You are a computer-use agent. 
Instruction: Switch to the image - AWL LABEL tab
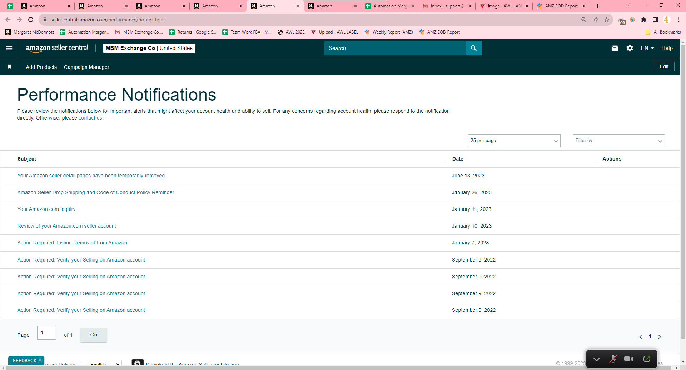coord(504,6)
